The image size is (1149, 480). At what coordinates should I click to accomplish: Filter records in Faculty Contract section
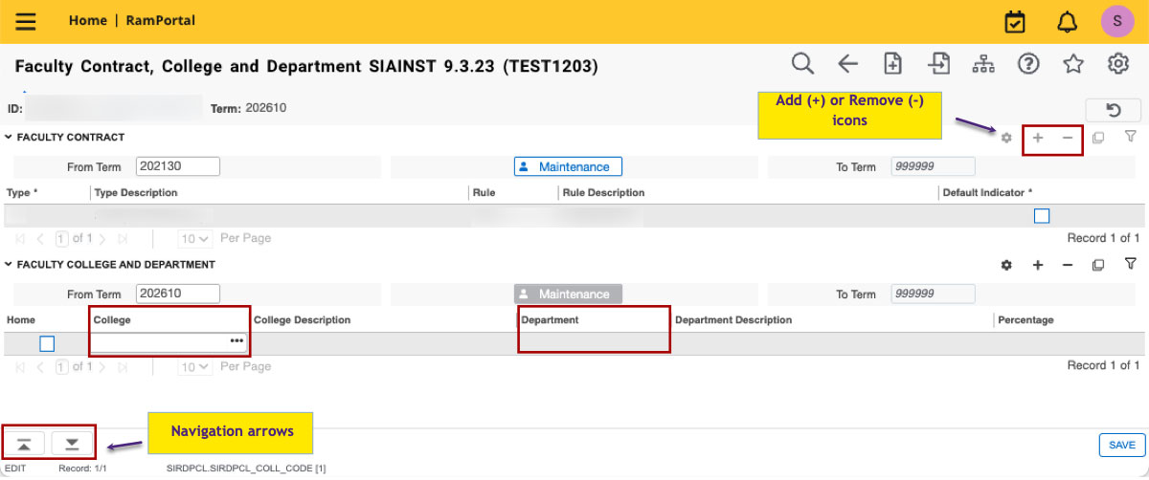[1130, 137]
